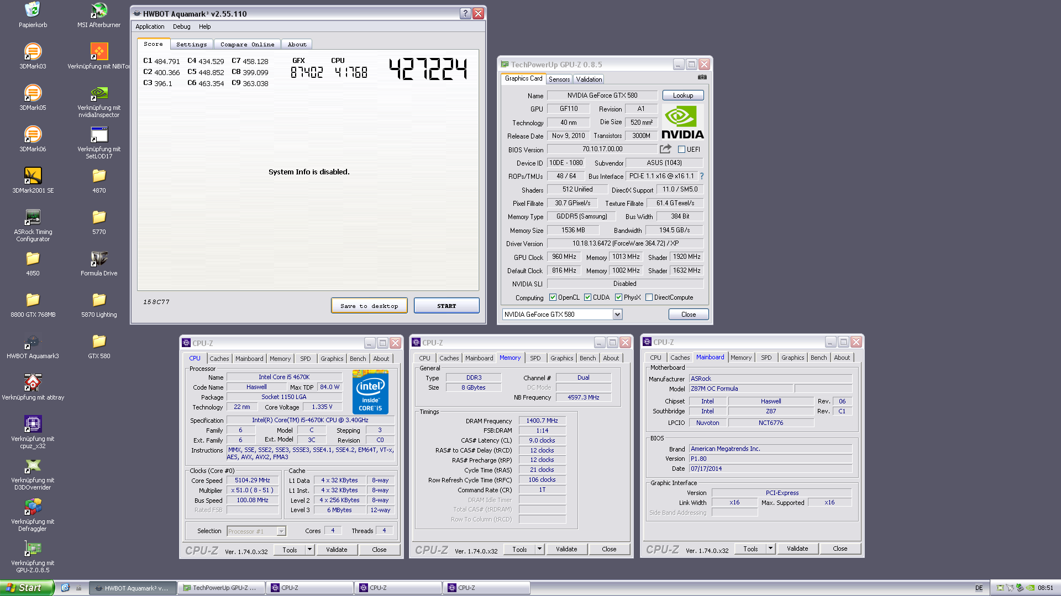Click the GPU-Z BIOS export share icon
1061x596 pixels.
(665, 149)
